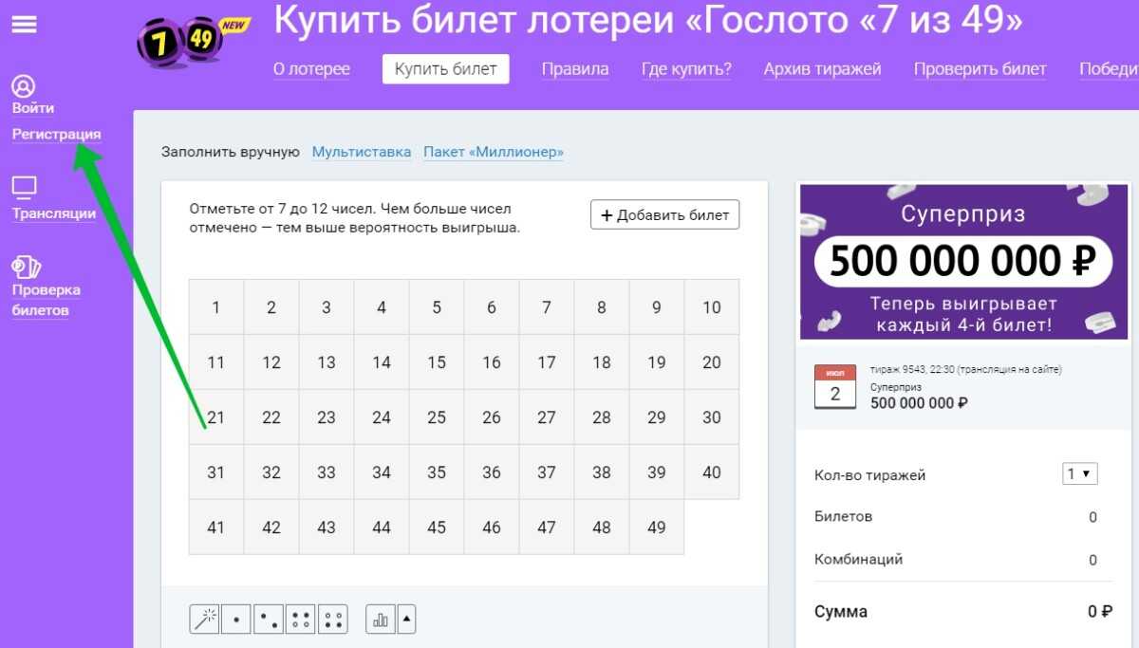
Task: Open the О лотерее tab
Action: (x=311, y=69)
